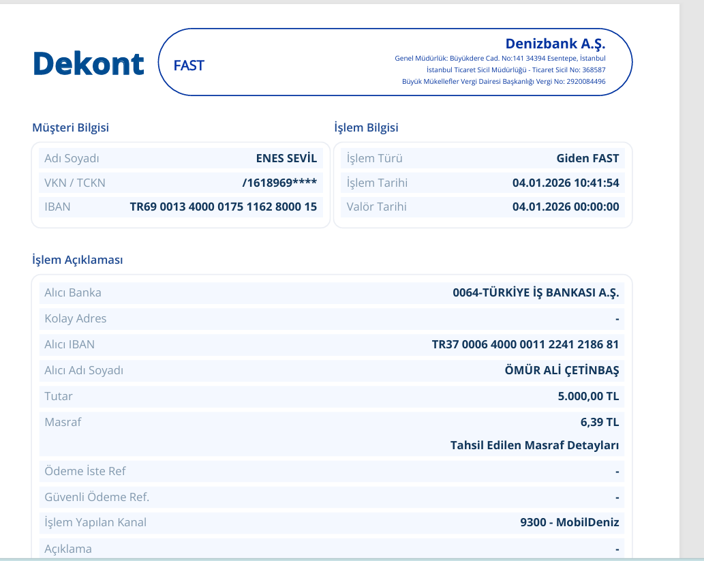Click the İşlem Yapılan Kanal label
The height and width of the screenshot is (561, 704).
click(95, 522)
